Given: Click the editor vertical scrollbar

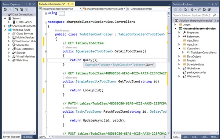Looking at the screenshot, I should 169,41.
